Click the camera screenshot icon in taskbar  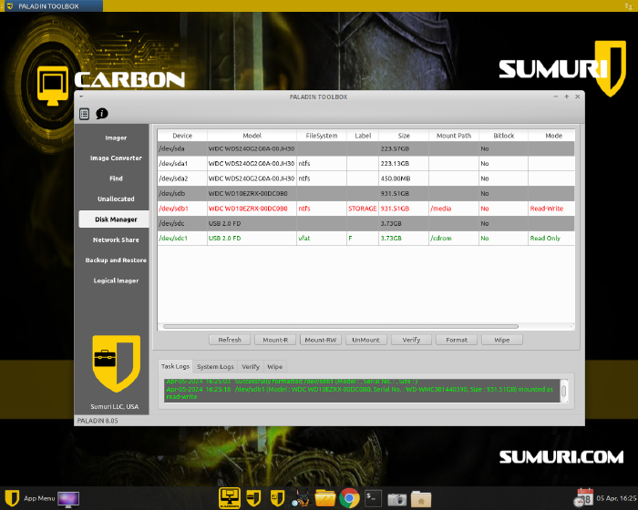coord(396,498)
